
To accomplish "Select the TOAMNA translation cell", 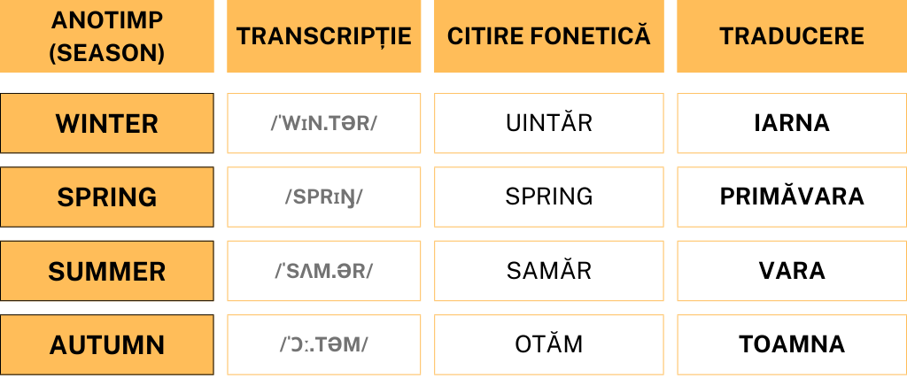I will [791, 344].
